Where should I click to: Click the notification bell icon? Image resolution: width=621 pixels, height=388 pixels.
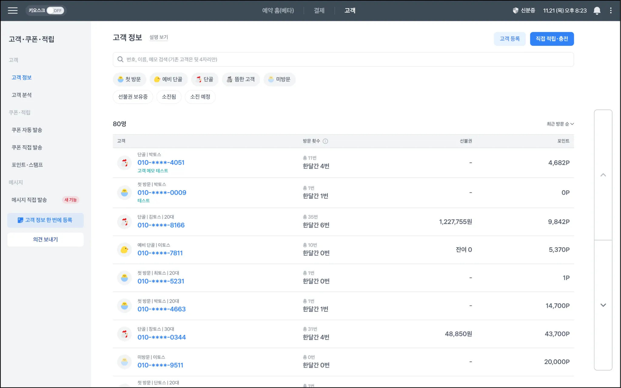click(597, 11)
